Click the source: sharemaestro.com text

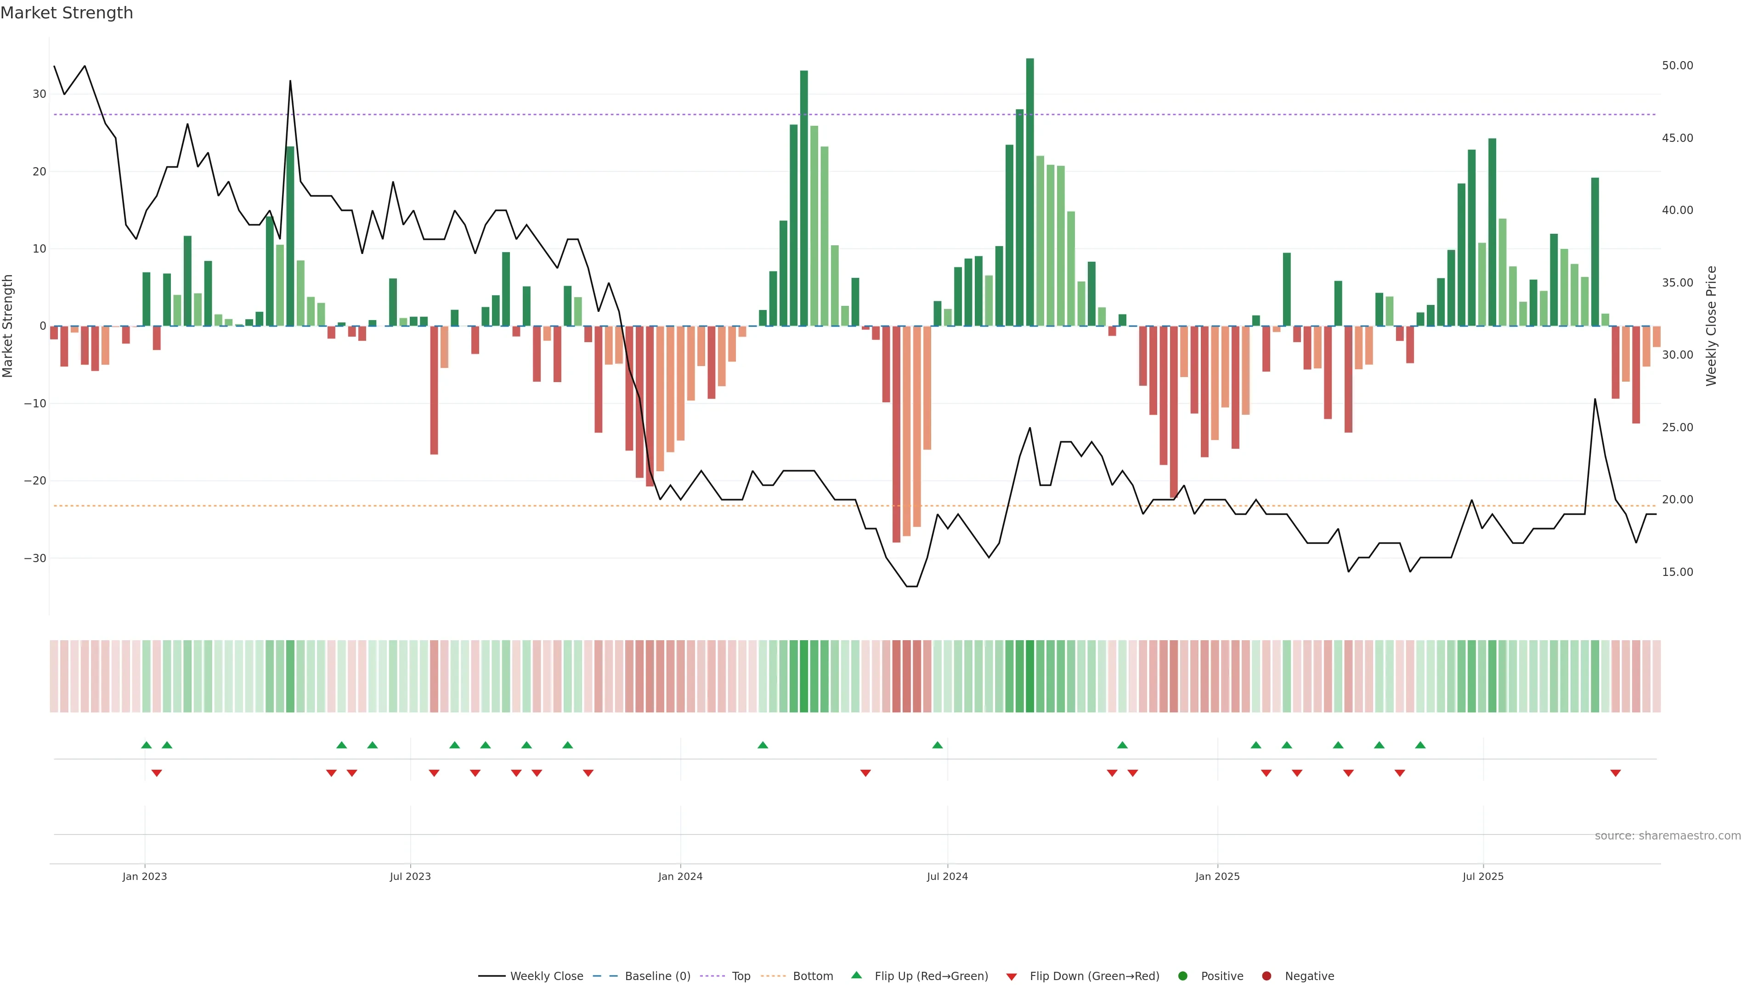tap(1668, 836)
